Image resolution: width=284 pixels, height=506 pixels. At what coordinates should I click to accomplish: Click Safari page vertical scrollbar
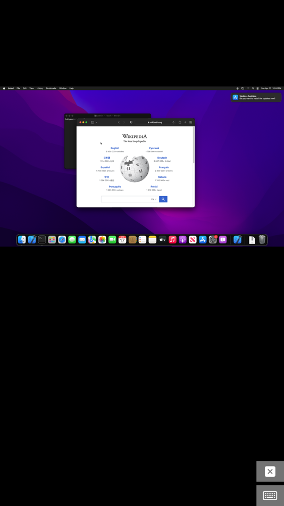point(194,145)
